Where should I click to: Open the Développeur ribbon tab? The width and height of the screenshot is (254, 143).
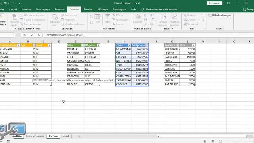tap(119, 10)
